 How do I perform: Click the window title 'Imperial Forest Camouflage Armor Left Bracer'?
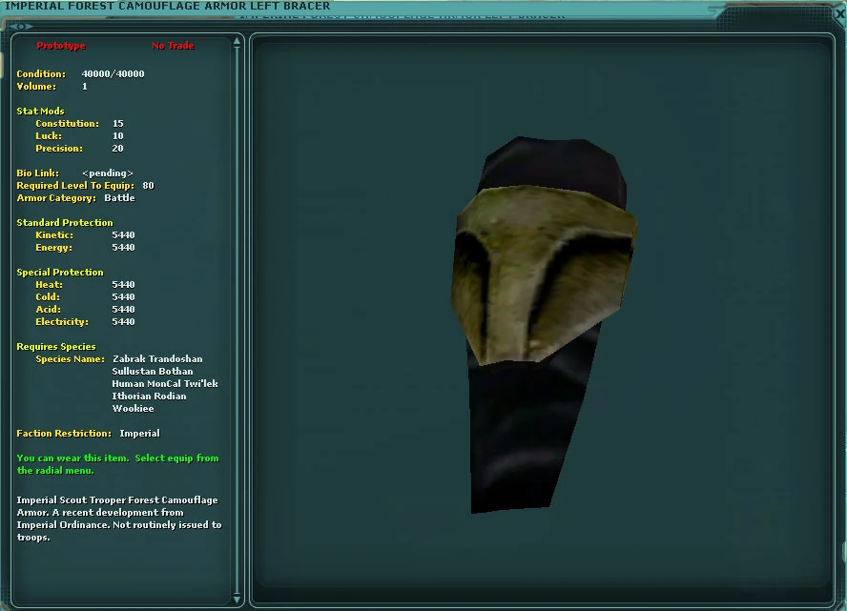[x=168, y=6]
